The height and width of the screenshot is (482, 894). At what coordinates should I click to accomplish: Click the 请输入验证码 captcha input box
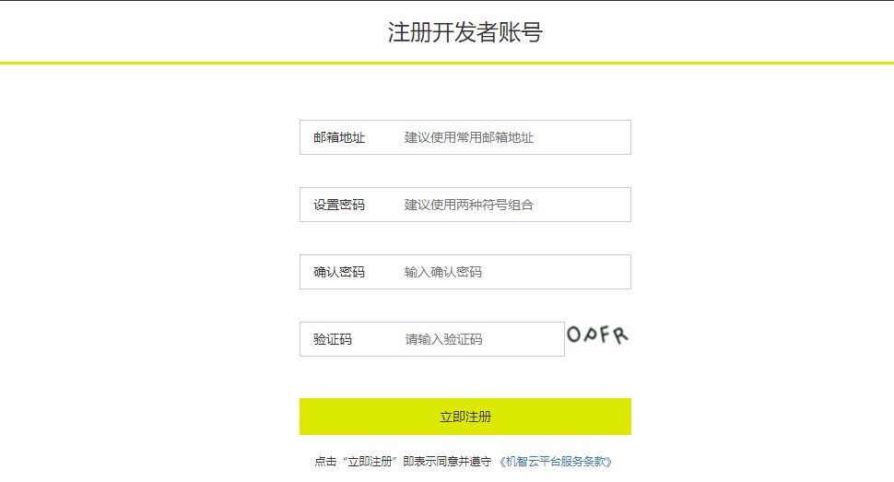click(480, 339)
